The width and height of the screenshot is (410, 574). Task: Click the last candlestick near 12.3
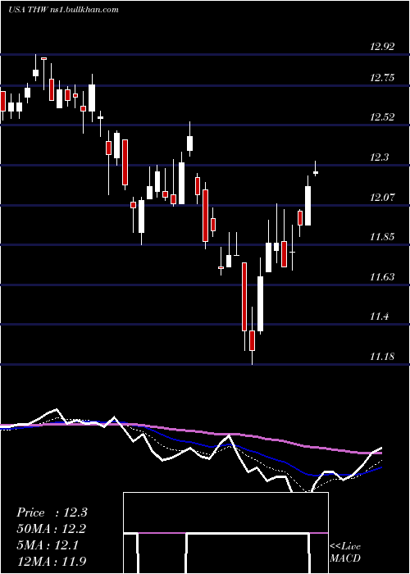315,172
